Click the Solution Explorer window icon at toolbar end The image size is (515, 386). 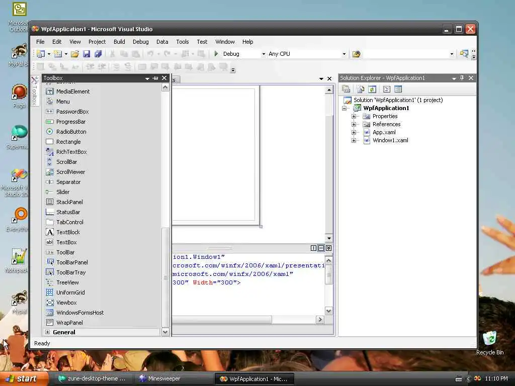464,53
